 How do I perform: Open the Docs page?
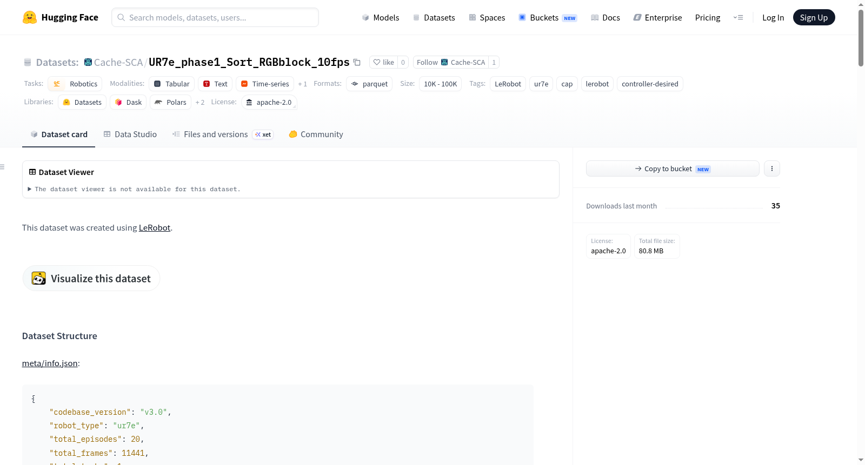pyautogui.click(x=605, y=17)
